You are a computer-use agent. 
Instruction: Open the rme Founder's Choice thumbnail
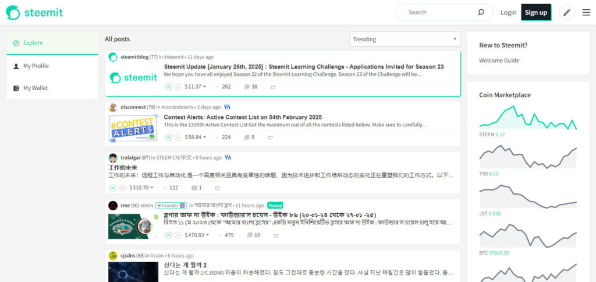(x=133, y=227)
